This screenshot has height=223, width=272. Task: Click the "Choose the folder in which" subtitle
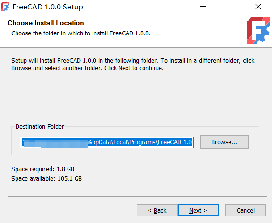pyautogui.click(x=81, y=33)
